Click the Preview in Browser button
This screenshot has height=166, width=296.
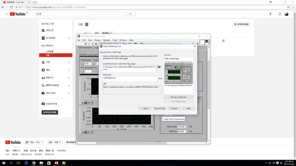[179, 97]
